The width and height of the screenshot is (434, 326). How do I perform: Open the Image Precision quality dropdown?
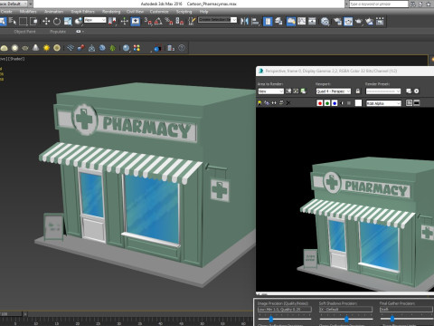(285, 310)
